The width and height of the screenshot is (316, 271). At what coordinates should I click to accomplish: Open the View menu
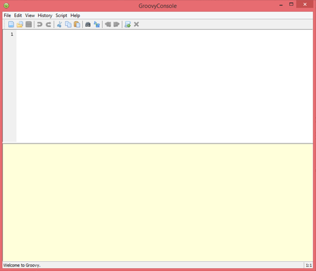pos(30,15)
